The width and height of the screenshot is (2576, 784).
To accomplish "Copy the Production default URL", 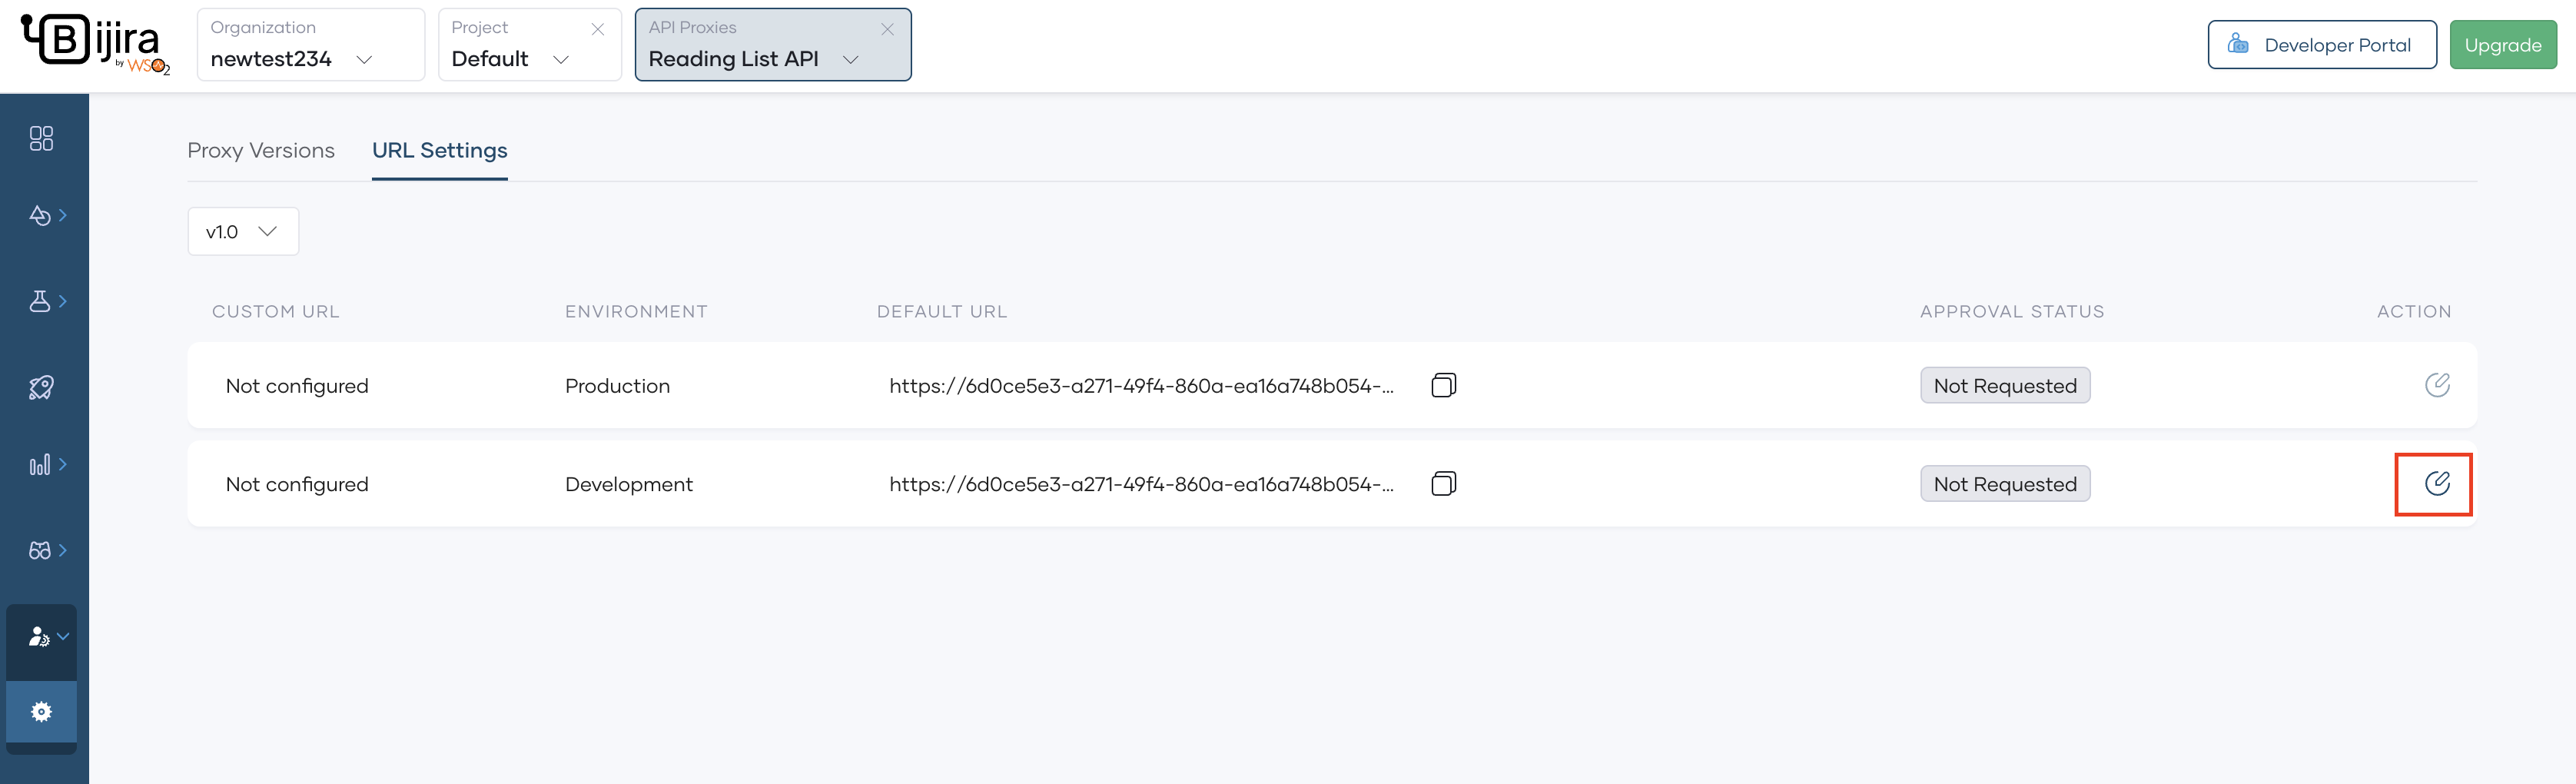I will pos(1443,384).
